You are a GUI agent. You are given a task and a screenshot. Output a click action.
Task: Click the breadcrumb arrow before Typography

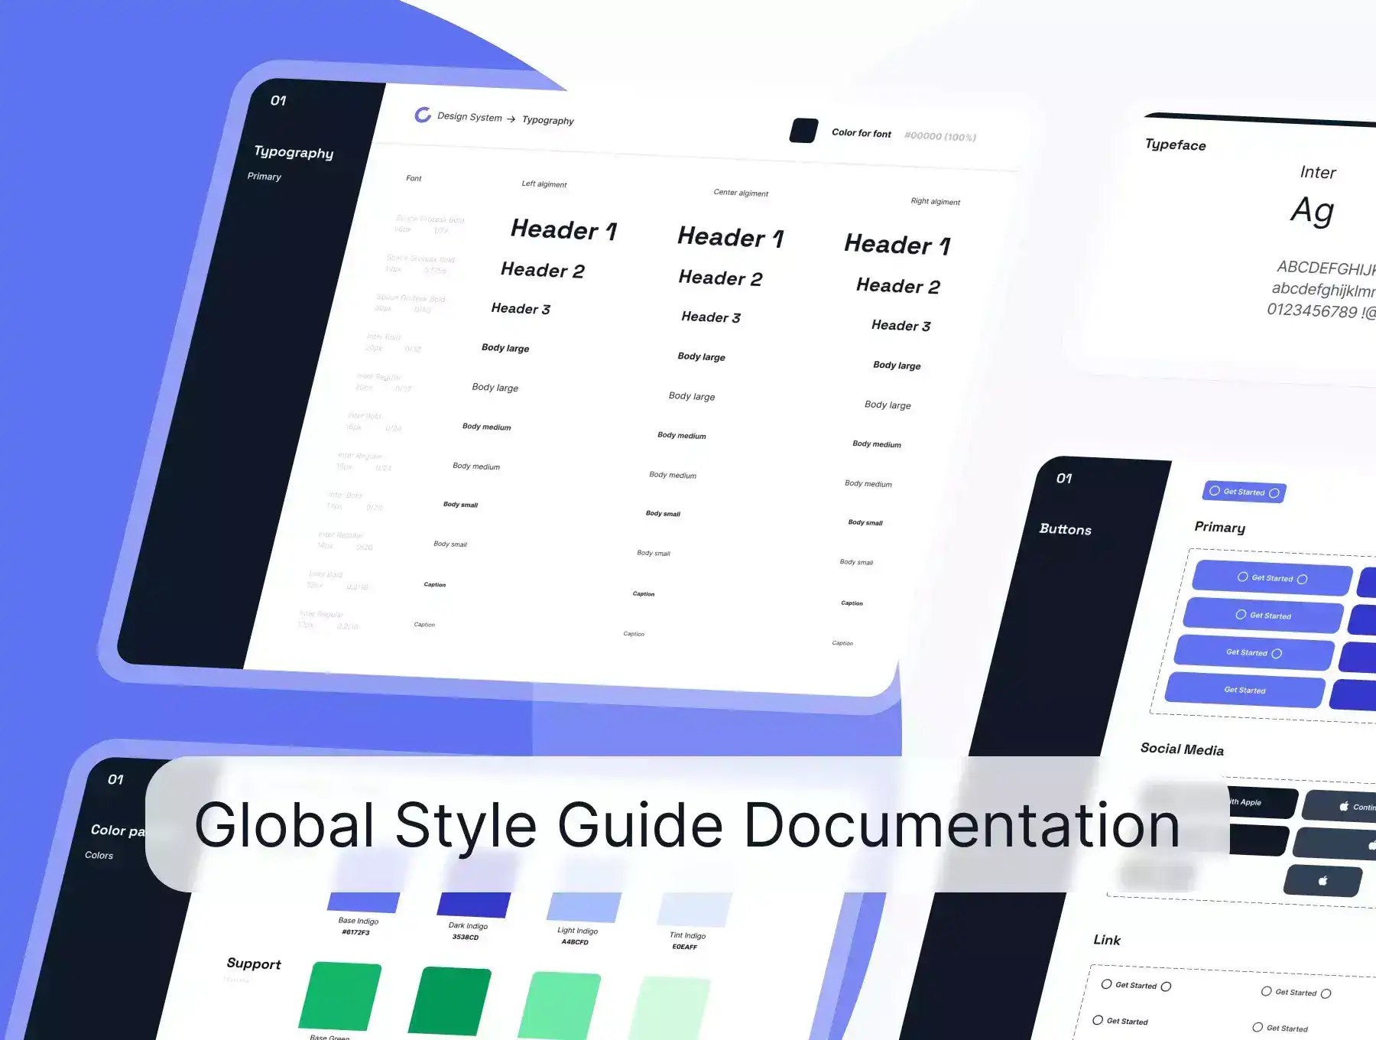point(511,119)
